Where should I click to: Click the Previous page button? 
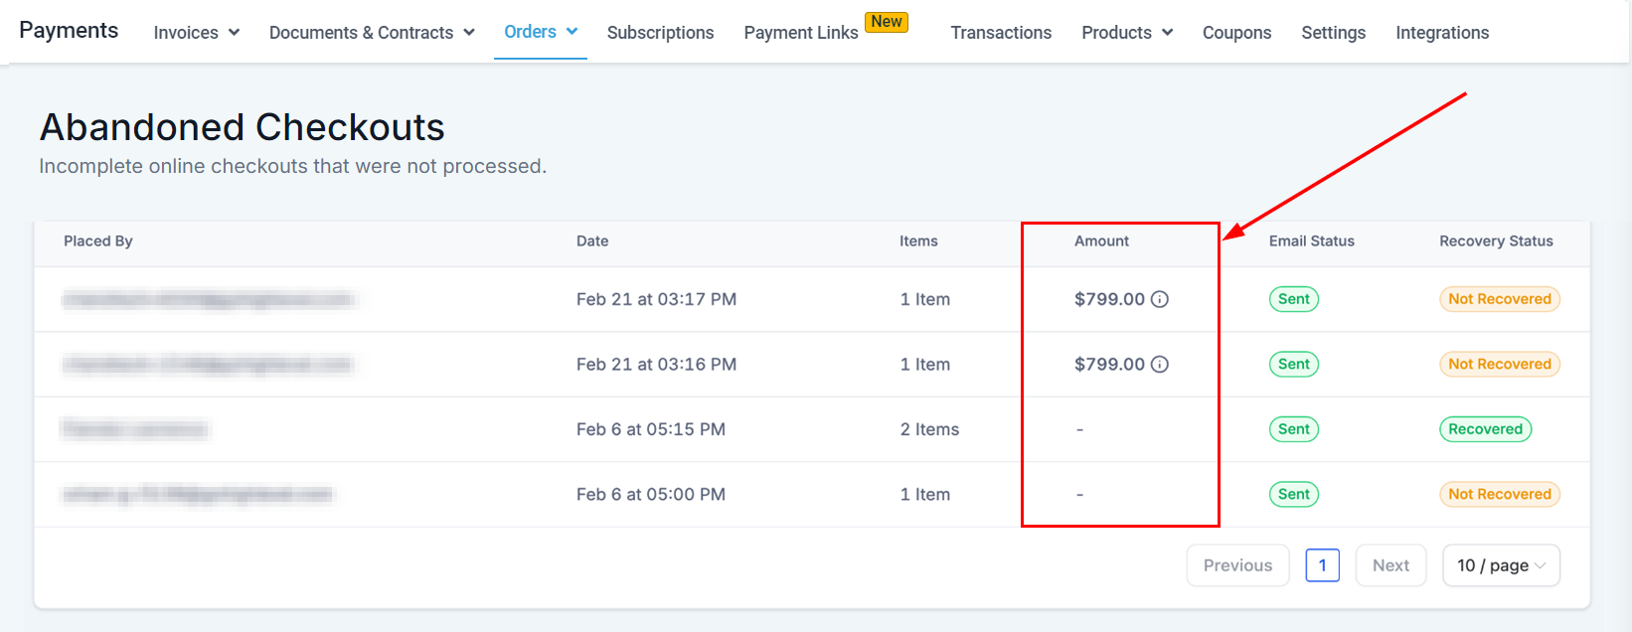pyautogui.click(x=1237, y=565)
